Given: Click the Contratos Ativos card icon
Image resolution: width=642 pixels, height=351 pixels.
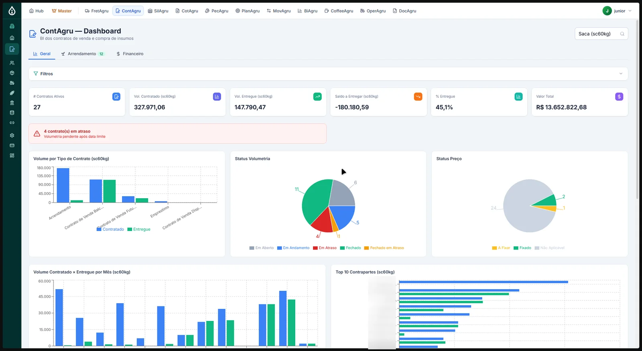Looking at the screenshot, I should click(116, 97).
